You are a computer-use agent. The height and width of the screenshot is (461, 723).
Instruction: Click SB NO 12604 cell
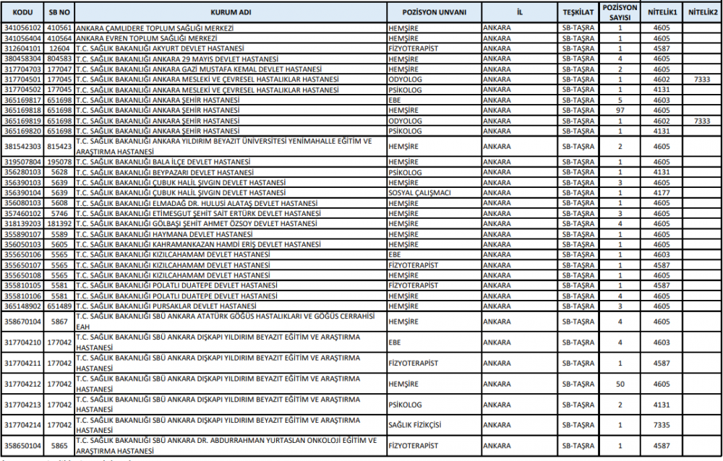point(59,48)
